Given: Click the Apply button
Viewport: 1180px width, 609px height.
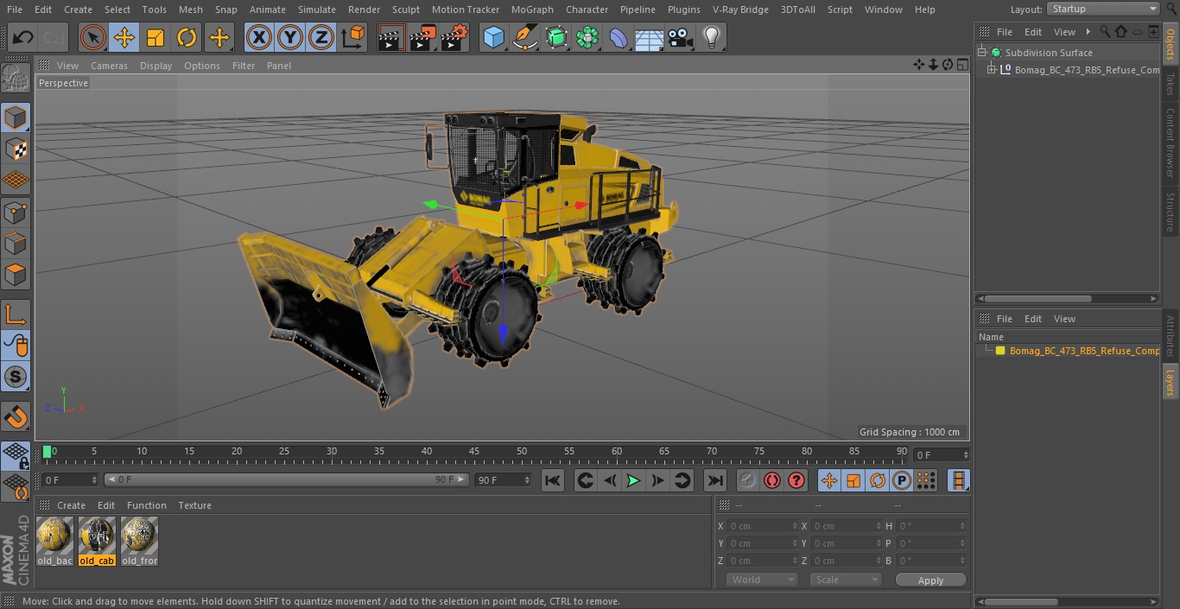Looking at the screenshot, I should click(930, 580).
